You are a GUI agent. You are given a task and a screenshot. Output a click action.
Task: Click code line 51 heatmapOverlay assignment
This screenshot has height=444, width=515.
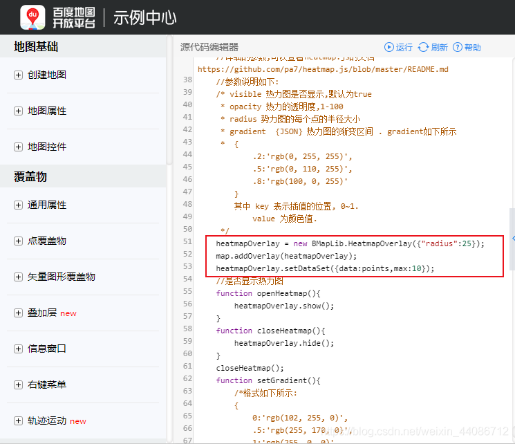350,243
